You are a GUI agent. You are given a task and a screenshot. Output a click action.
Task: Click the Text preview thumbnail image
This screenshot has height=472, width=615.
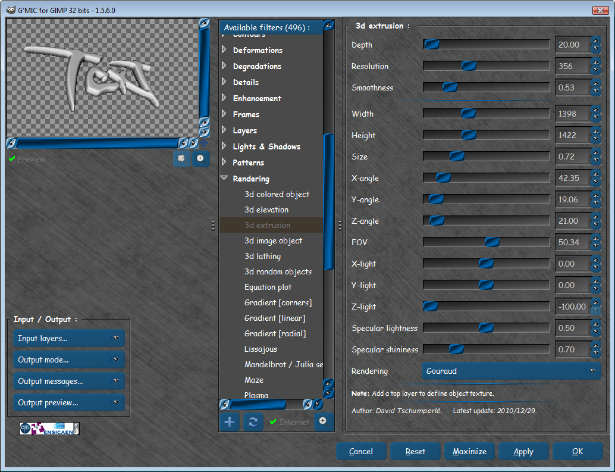tap(102, 78)
